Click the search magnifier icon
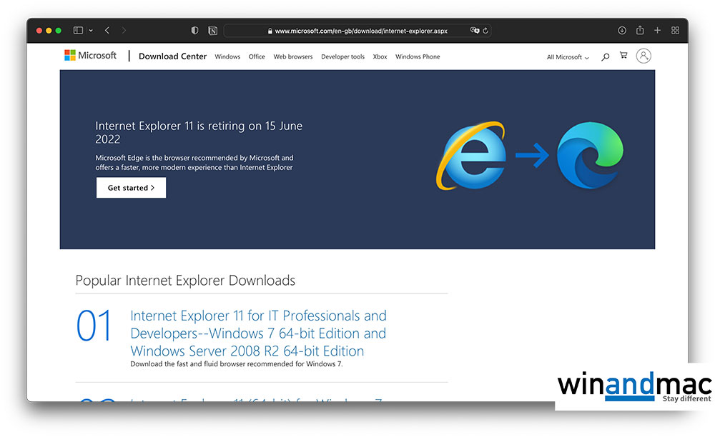 pyautogui.click(x=606, y=57)
